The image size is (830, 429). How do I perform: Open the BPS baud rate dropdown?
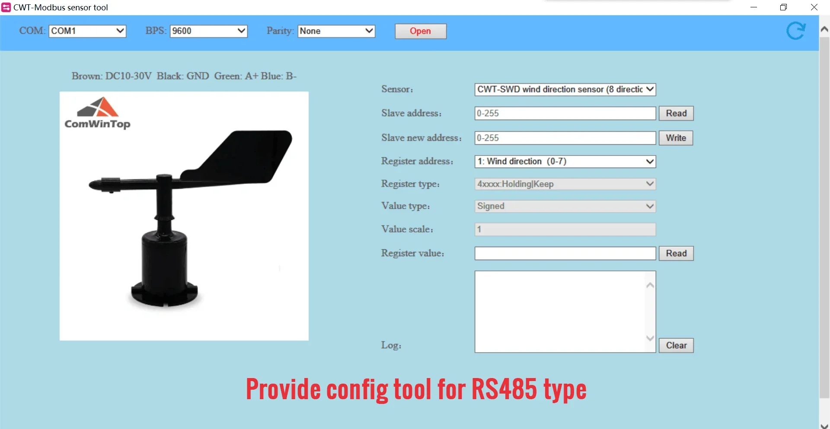[208, 31]
